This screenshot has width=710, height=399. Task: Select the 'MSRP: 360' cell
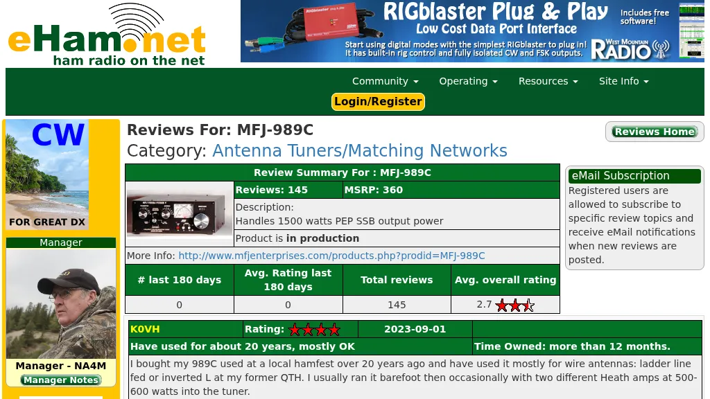pos(451,190)
